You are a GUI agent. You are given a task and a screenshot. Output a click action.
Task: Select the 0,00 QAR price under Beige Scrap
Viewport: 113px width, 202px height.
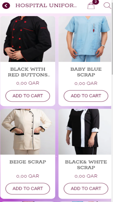point(28,176)
